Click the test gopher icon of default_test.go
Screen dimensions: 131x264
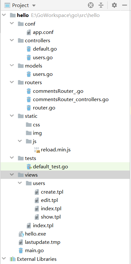(29, 167)
